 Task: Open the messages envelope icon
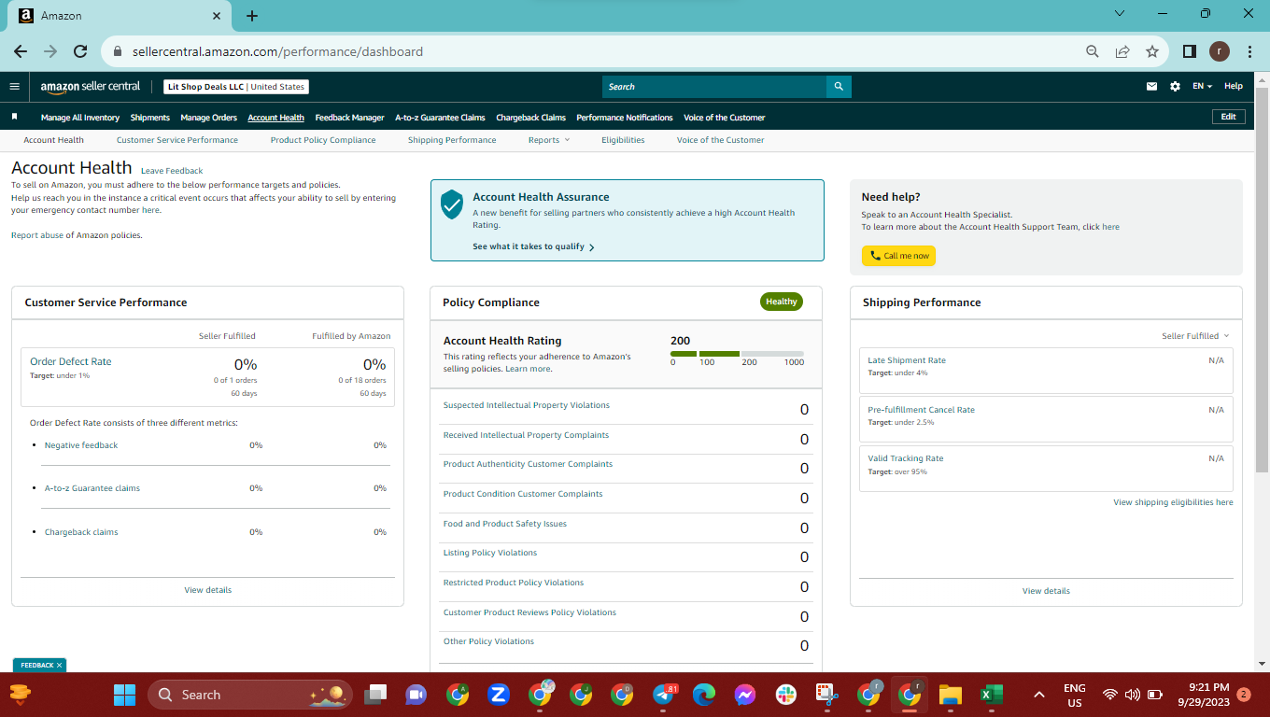1151,87
